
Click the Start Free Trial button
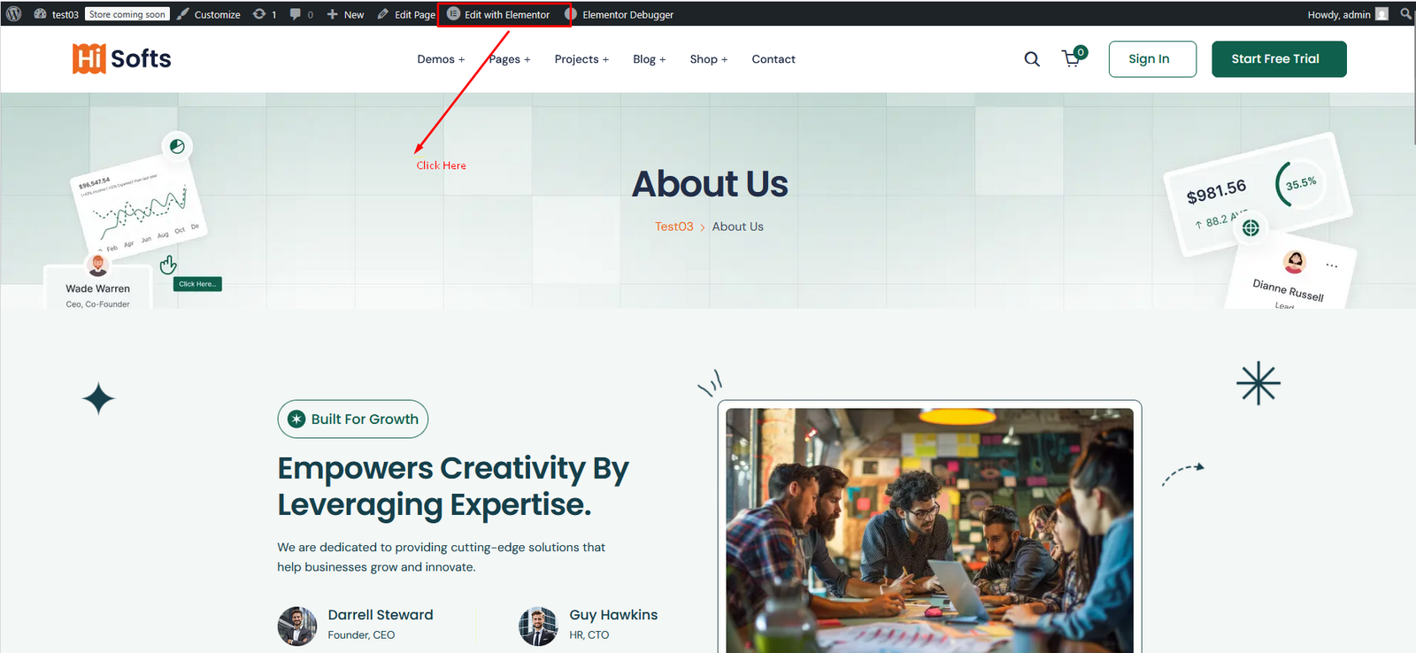point(1278,59)
